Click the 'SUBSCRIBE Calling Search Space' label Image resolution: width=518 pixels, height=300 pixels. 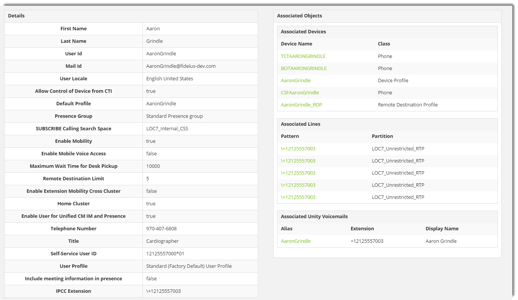coord(74,128)
